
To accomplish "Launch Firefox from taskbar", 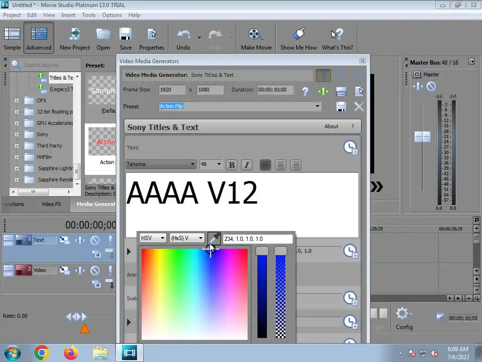I will click(x=71, y=353).
